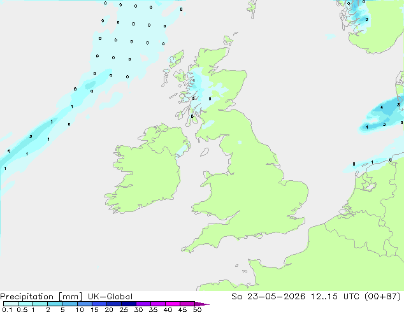Click the 2–5 mm legend color swatch
The width and height of the screenshot is (404, 312).
click(55, 304)
